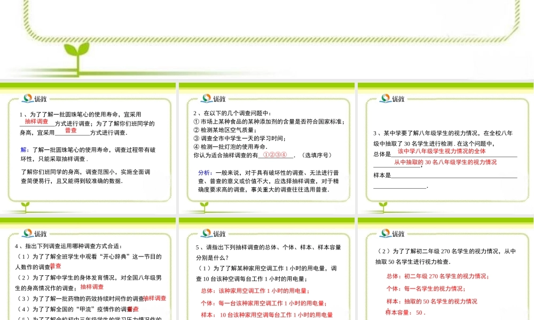534x320 pixels.
Task: Click the red 分析 label on slide 2
Action: [203, 173]
